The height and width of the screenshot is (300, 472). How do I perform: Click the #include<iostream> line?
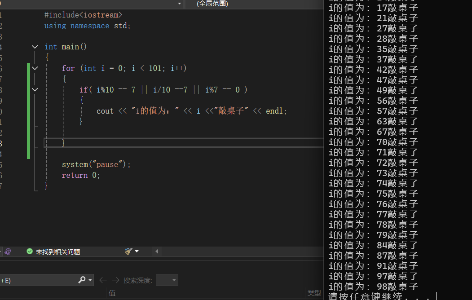(x=84, y=15)
